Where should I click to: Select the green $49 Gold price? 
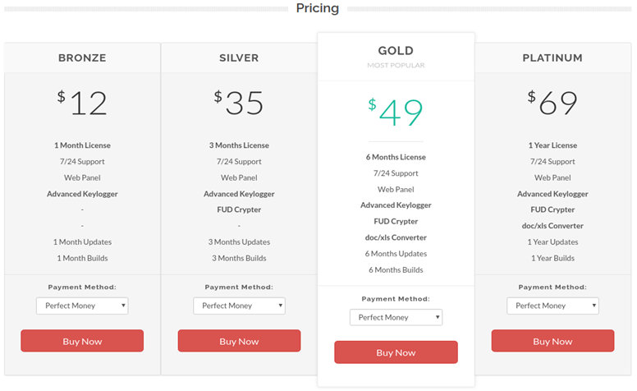coord(396,113)
